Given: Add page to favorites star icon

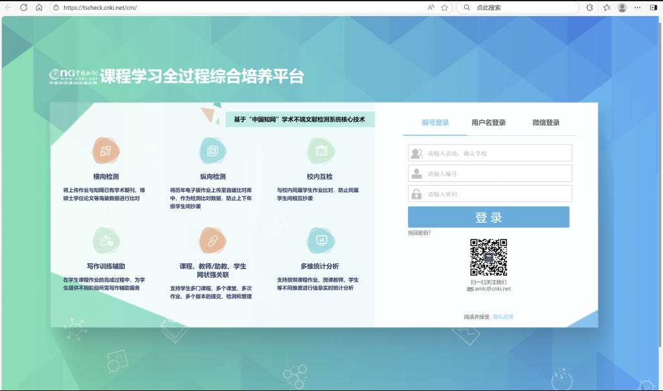Looking at the screenshot, I should [x=445, y=8].
